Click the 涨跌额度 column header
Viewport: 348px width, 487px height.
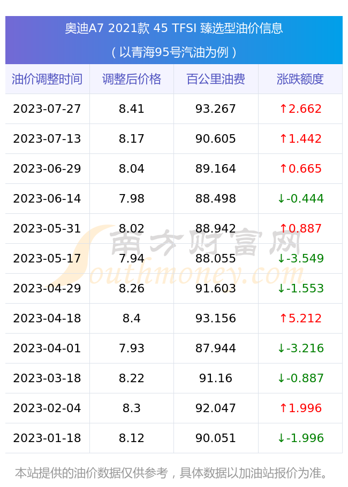click(x=300, y=79)
